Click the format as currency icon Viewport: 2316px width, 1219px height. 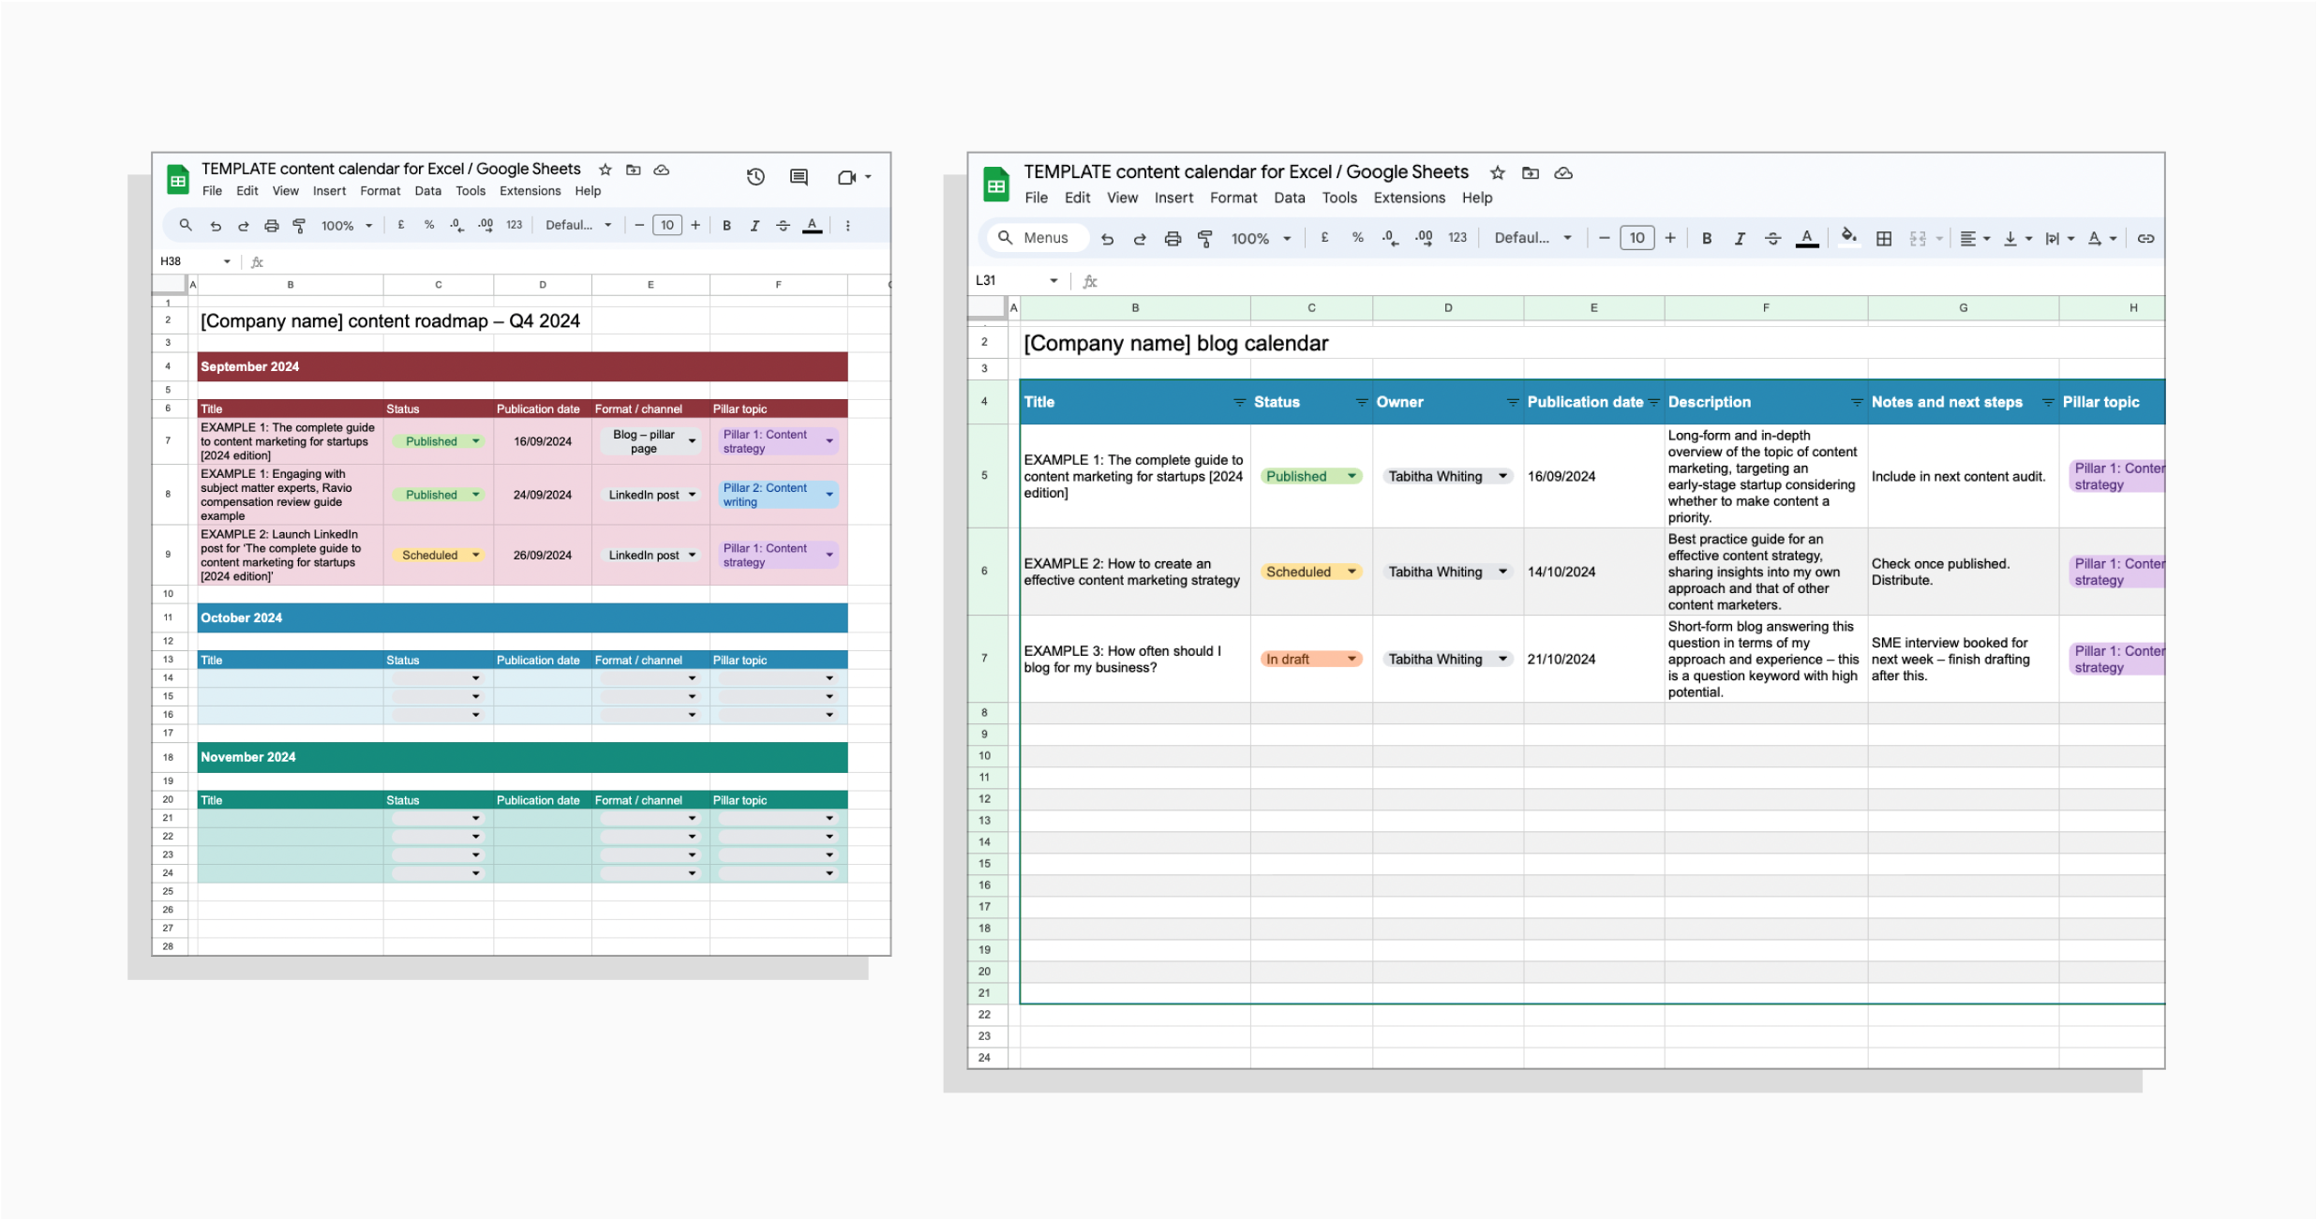1324,238
